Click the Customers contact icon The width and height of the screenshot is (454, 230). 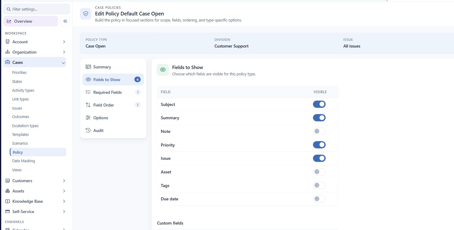click(8, 181)
